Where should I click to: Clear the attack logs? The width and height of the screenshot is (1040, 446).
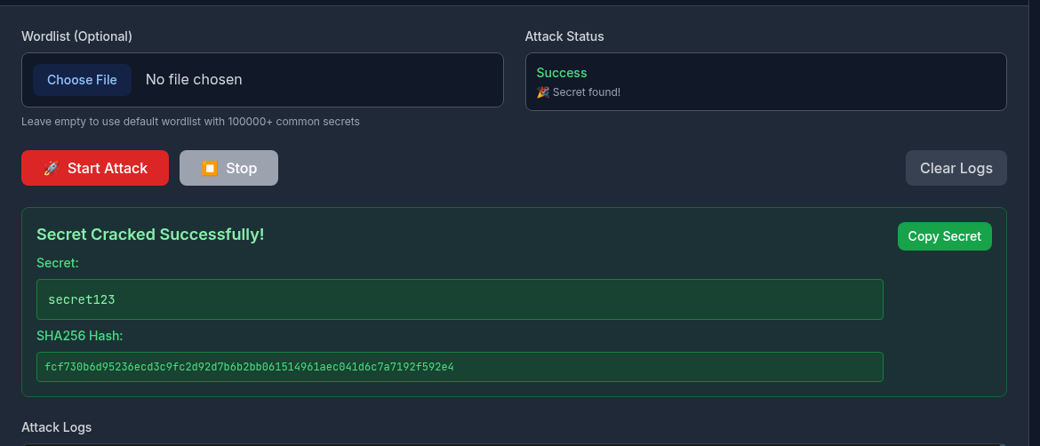(x=956, y=168)
